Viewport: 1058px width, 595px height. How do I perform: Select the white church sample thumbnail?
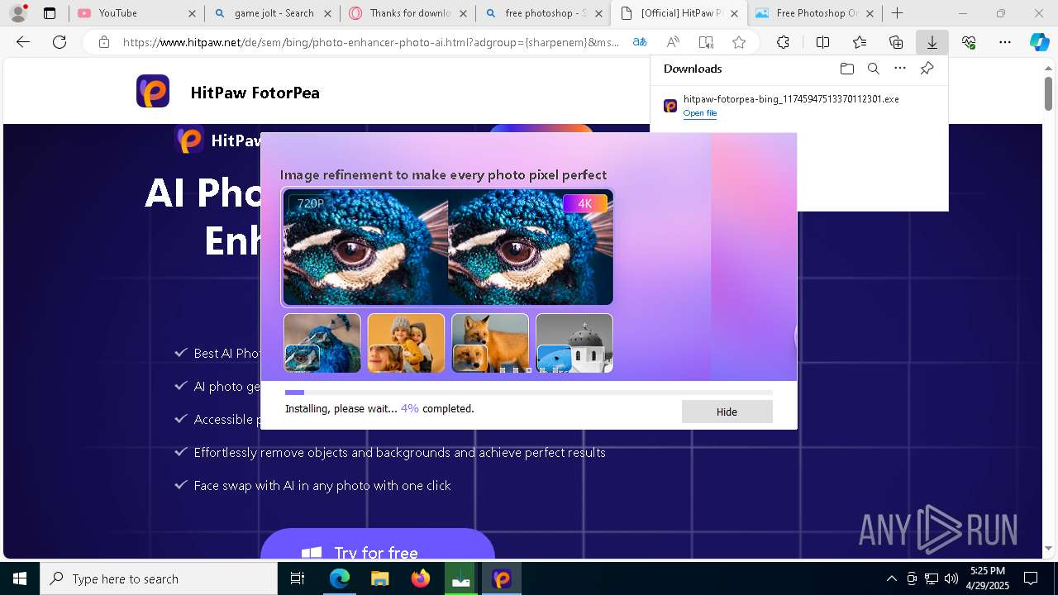click(574, 343)
